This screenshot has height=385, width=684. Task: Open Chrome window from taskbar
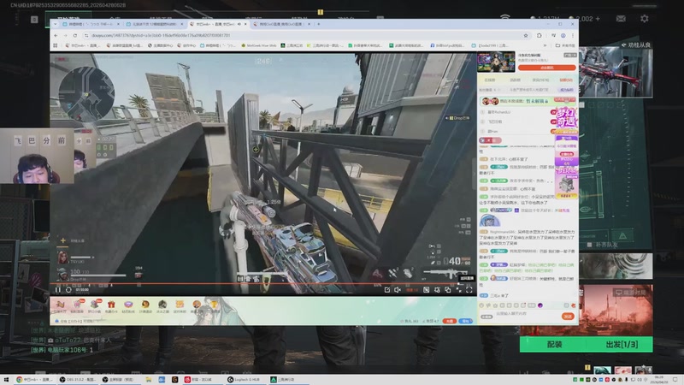click(34, 380)
